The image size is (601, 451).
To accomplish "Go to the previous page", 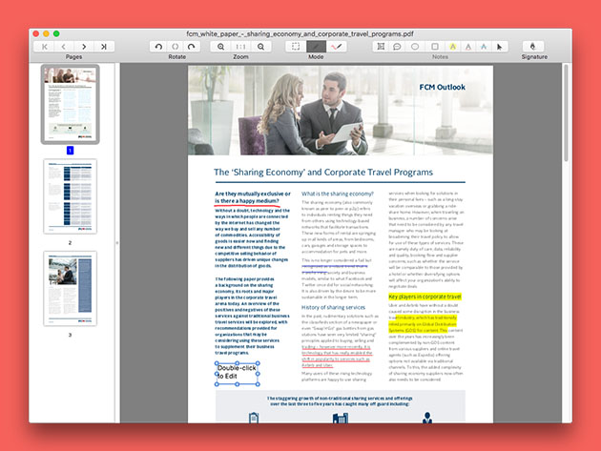I will coord(63,46).
